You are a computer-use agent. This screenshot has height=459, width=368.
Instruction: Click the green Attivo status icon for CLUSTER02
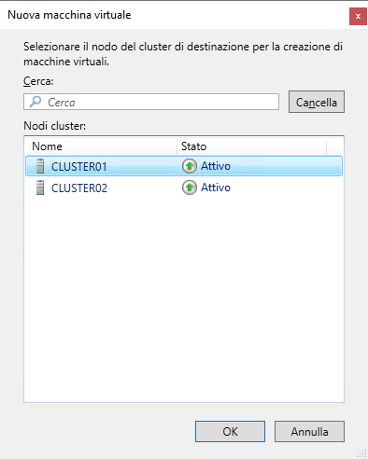coord(190,188)
